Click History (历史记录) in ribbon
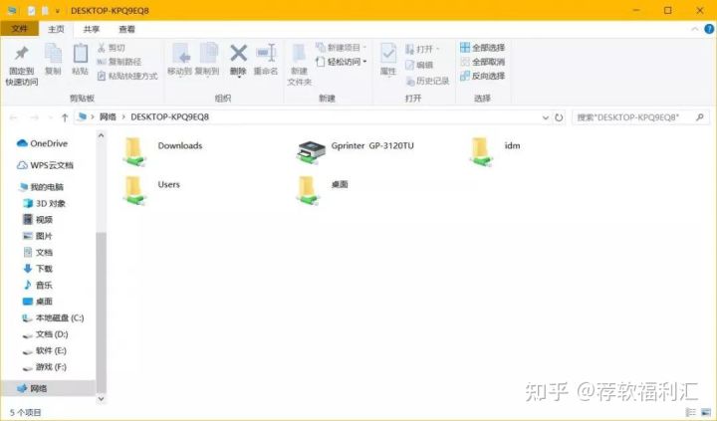 (427, 81)
